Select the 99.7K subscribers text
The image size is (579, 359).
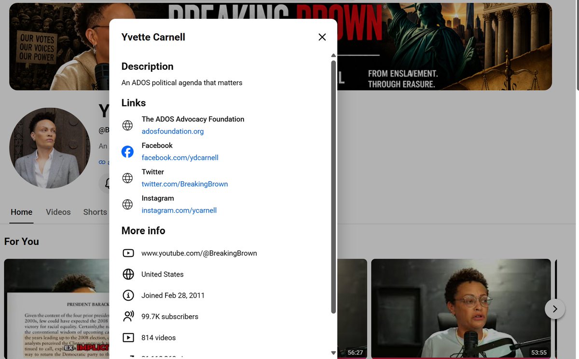coord(170,317)
